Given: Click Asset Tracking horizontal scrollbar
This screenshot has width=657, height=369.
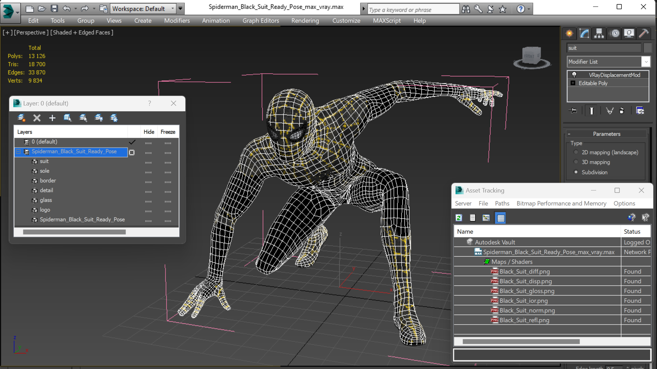Looking at the screenshot, I should tap(521, 341).
